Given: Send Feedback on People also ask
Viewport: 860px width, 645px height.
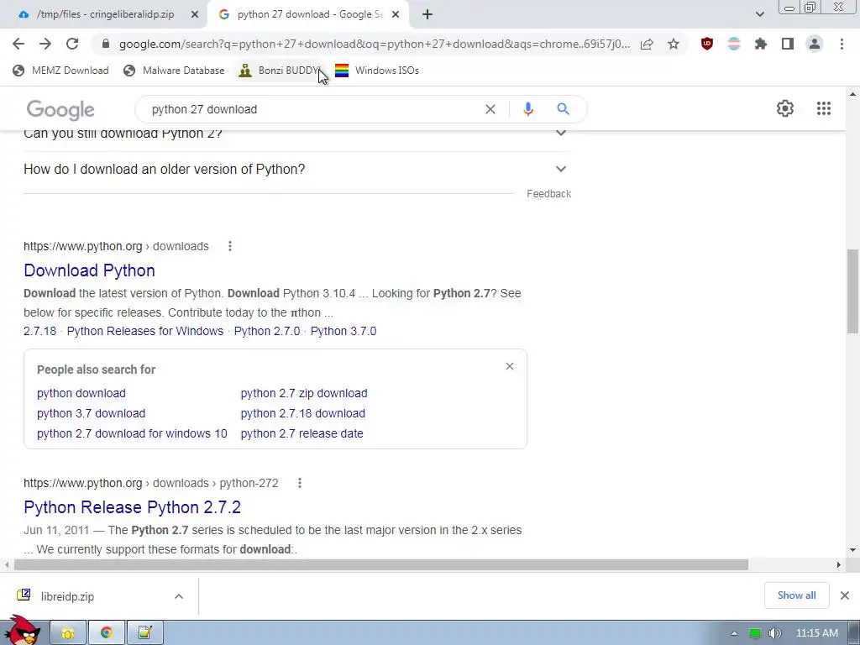Looking at the screenshot, I should [x=548, y=194].
